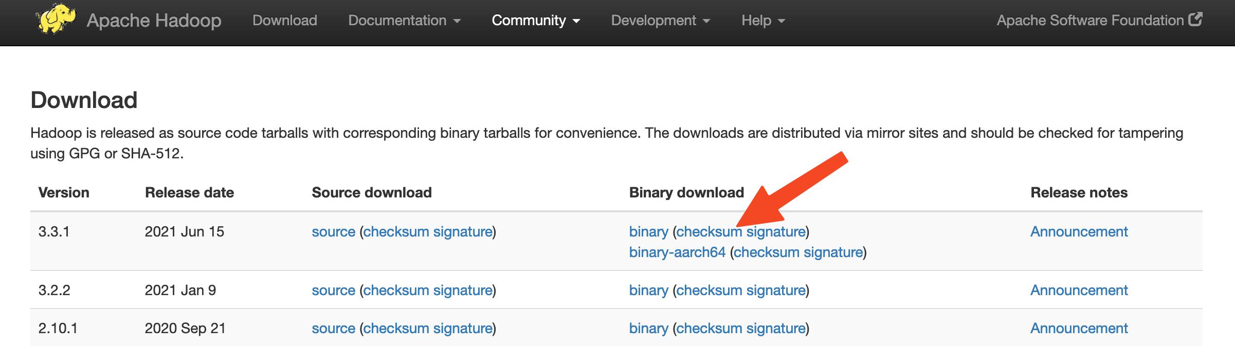Open source signature for version 3.3.1
This screenshot has height=364, width=1235.
(x=463, y=232)
